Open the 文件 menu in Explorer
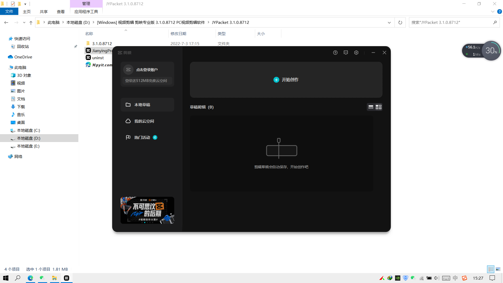 coord(9,12)
